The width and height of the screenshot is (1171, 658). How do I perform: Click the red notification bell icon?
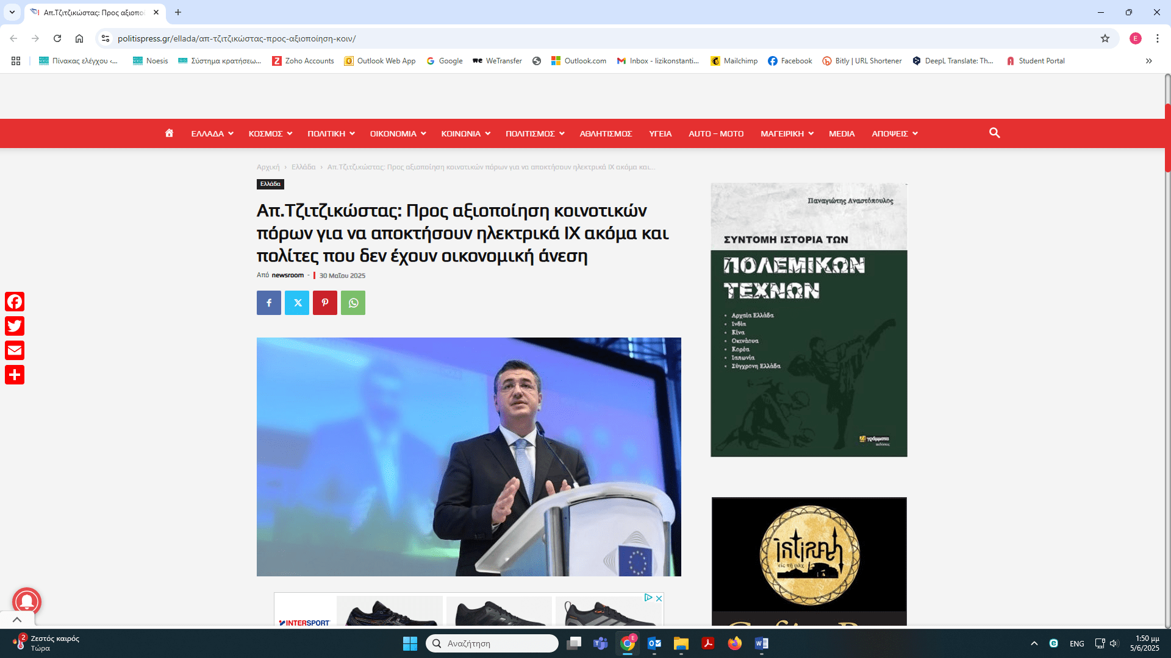(x=27, y=601)
